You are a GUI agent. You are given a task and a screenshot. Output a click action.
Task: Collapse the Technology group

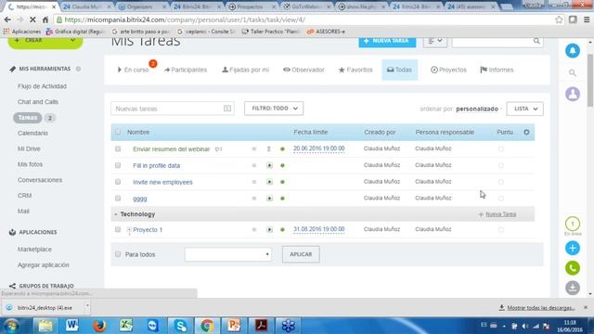115,214
